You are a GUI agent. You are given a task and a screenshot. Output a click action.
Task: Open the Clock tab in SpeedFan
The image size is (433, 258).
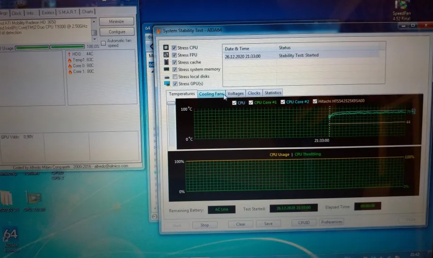tap(17, 13)
